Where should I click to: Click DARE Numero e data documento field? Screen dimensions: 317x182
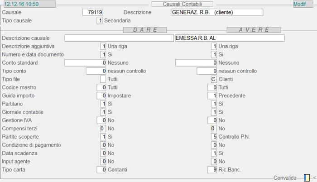103,55
